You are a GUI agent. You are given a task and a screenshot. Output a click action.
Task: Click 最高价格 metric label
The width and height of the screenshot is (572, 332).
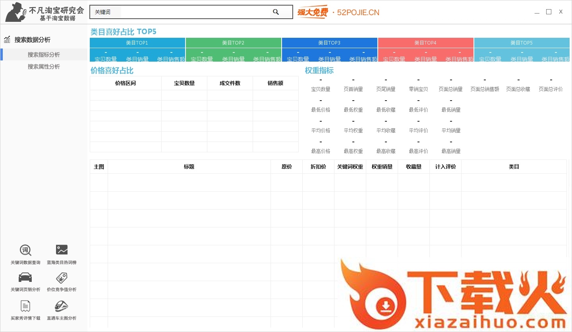coord(321,151)
